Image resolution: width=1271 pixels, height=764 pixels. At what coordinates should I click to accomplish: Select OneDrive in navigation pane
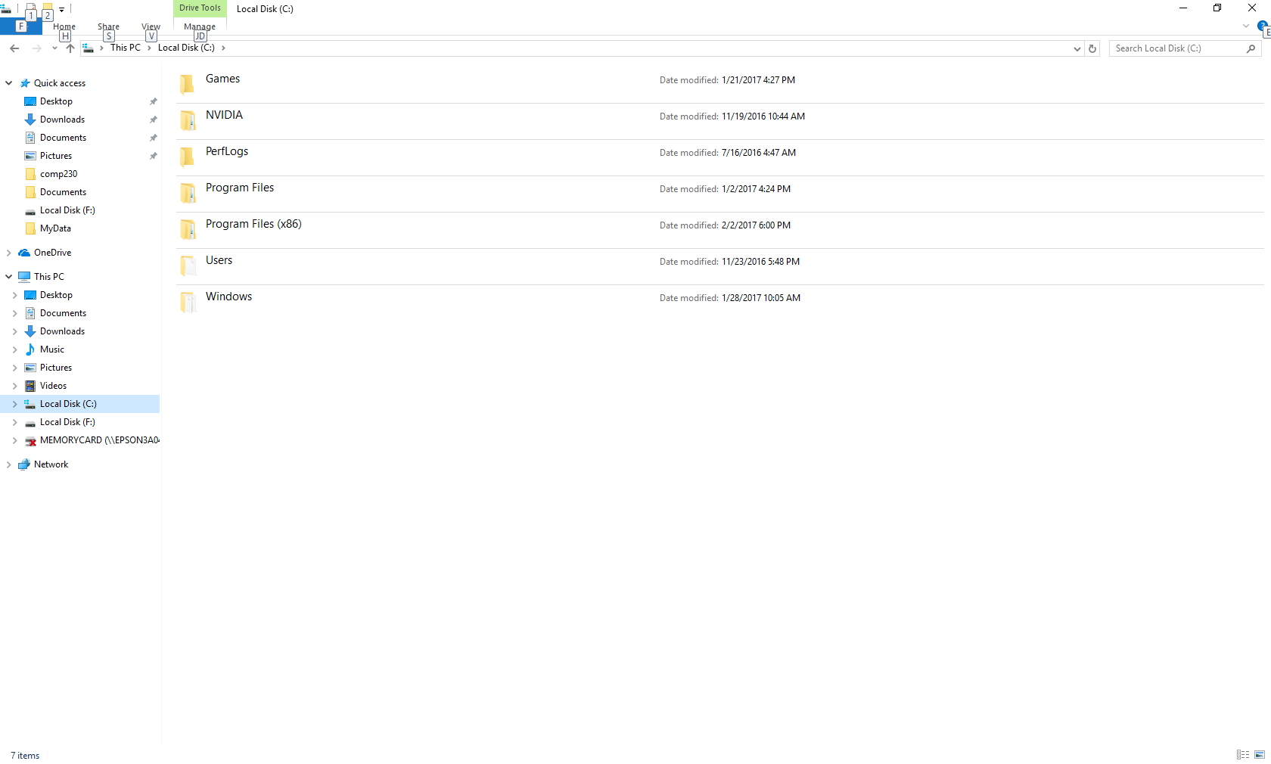tap(52, 253)
